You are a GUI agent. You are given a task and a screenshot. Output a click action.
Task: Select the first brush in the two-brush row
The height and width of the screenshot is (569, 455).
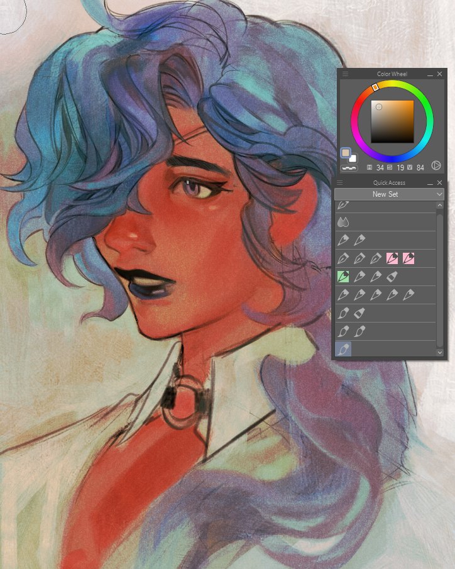[x=343, y=331]
